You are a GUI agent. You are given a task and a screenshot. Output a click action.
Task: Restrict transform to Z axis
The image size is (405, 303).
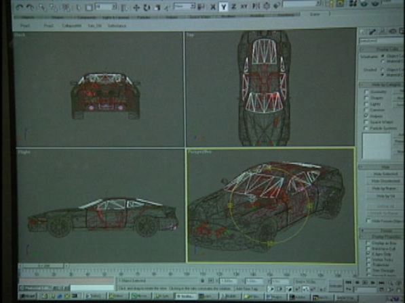tap(234, 7)
